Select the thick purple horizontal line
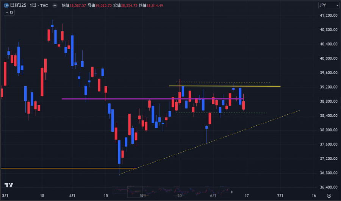Viewport: 341px width, 201px height. point(114,99)
